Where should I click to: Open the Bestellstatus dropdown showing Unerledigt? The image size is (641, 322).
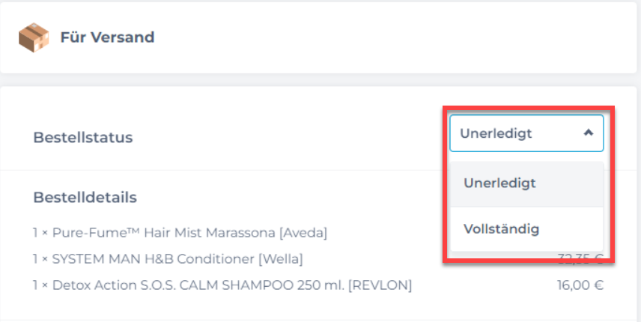(x=526, y=133)
